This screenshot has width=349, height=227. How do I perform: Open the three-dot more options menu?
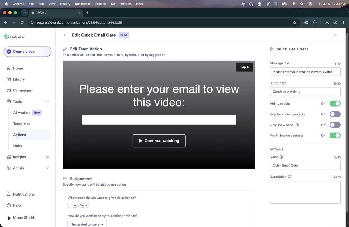[x=336, y=35]
